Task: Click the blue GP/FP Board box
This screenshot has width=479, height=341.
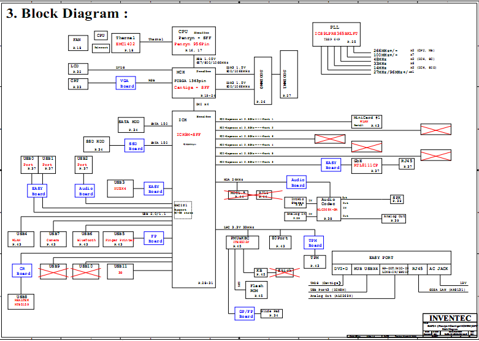Action: click(245, 313)
